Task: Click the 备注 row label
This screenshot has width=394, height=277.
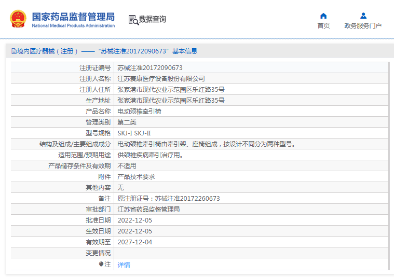Action: point(104,199)
